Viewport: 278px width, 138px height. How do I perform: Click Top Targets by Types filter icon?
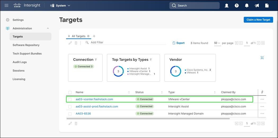click(x=151, y=60)
